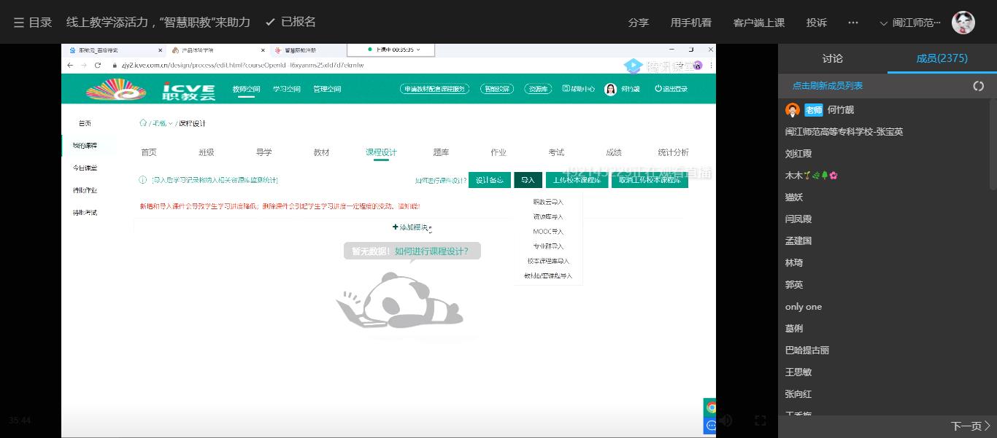Click 点击刷新成员列表 link
The width and height of the screenshot is (997, 438).
pos(827,86)
